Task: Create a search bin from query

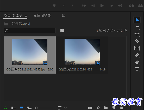Action: click(62, 30)
